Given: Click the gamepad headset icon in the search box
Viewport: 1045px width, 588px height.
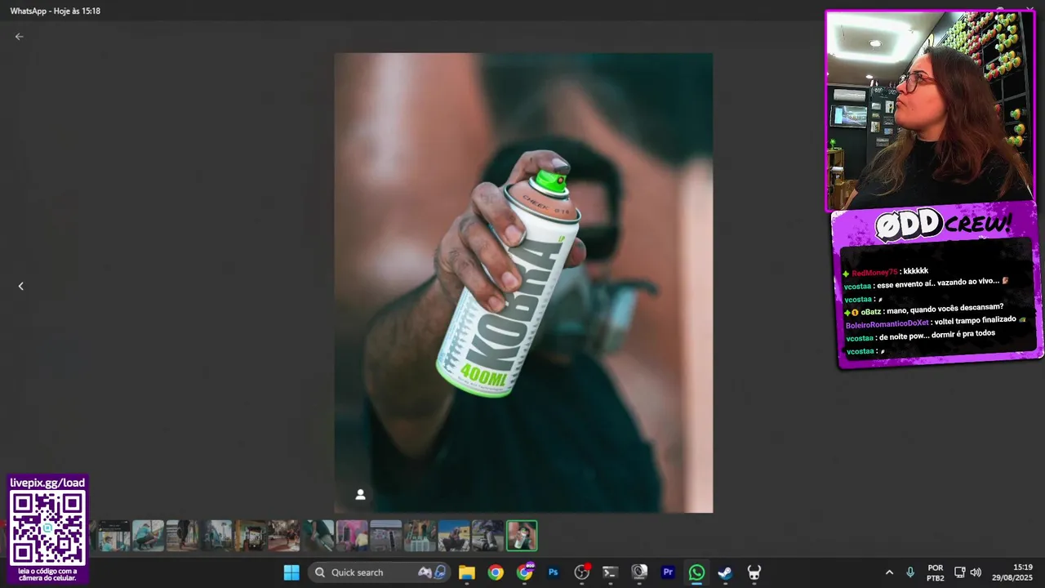Looking at the screenshot, I should pyautogui.click(x=433, y=572).
